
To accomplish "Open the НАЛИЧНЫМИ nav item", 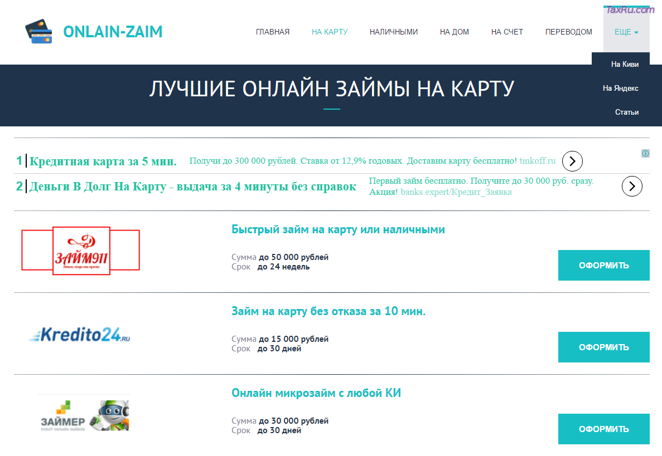I will (x=393, y=32).
